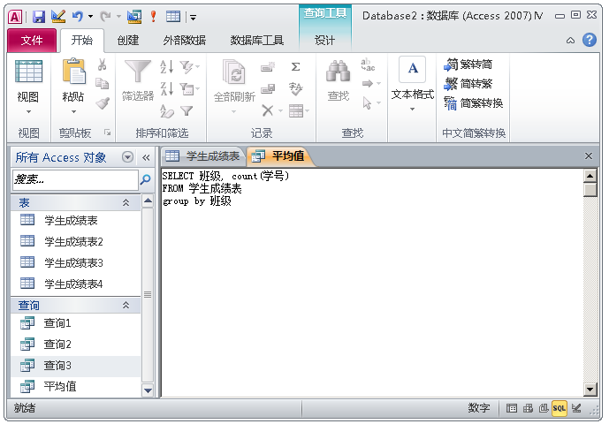Select 学生成绩表2 in navigation pane
This screenshot has width=609, height=424.
73,241
